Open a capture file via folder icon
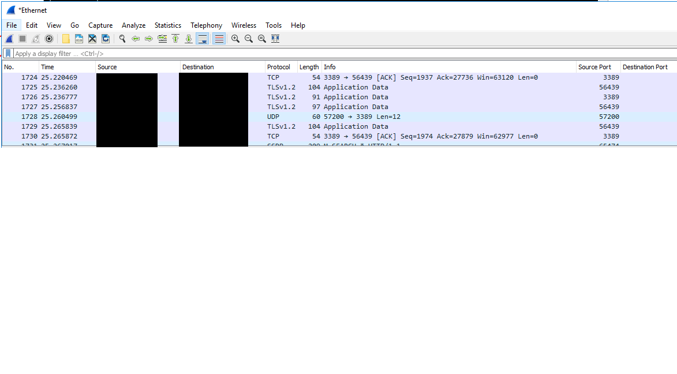 click(66, 39)
